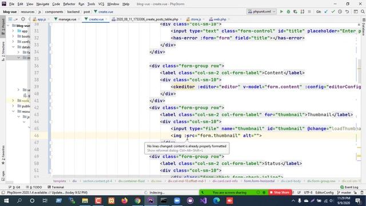
Task: Click the locate-file target icon in Project panel
Action: 23,19
